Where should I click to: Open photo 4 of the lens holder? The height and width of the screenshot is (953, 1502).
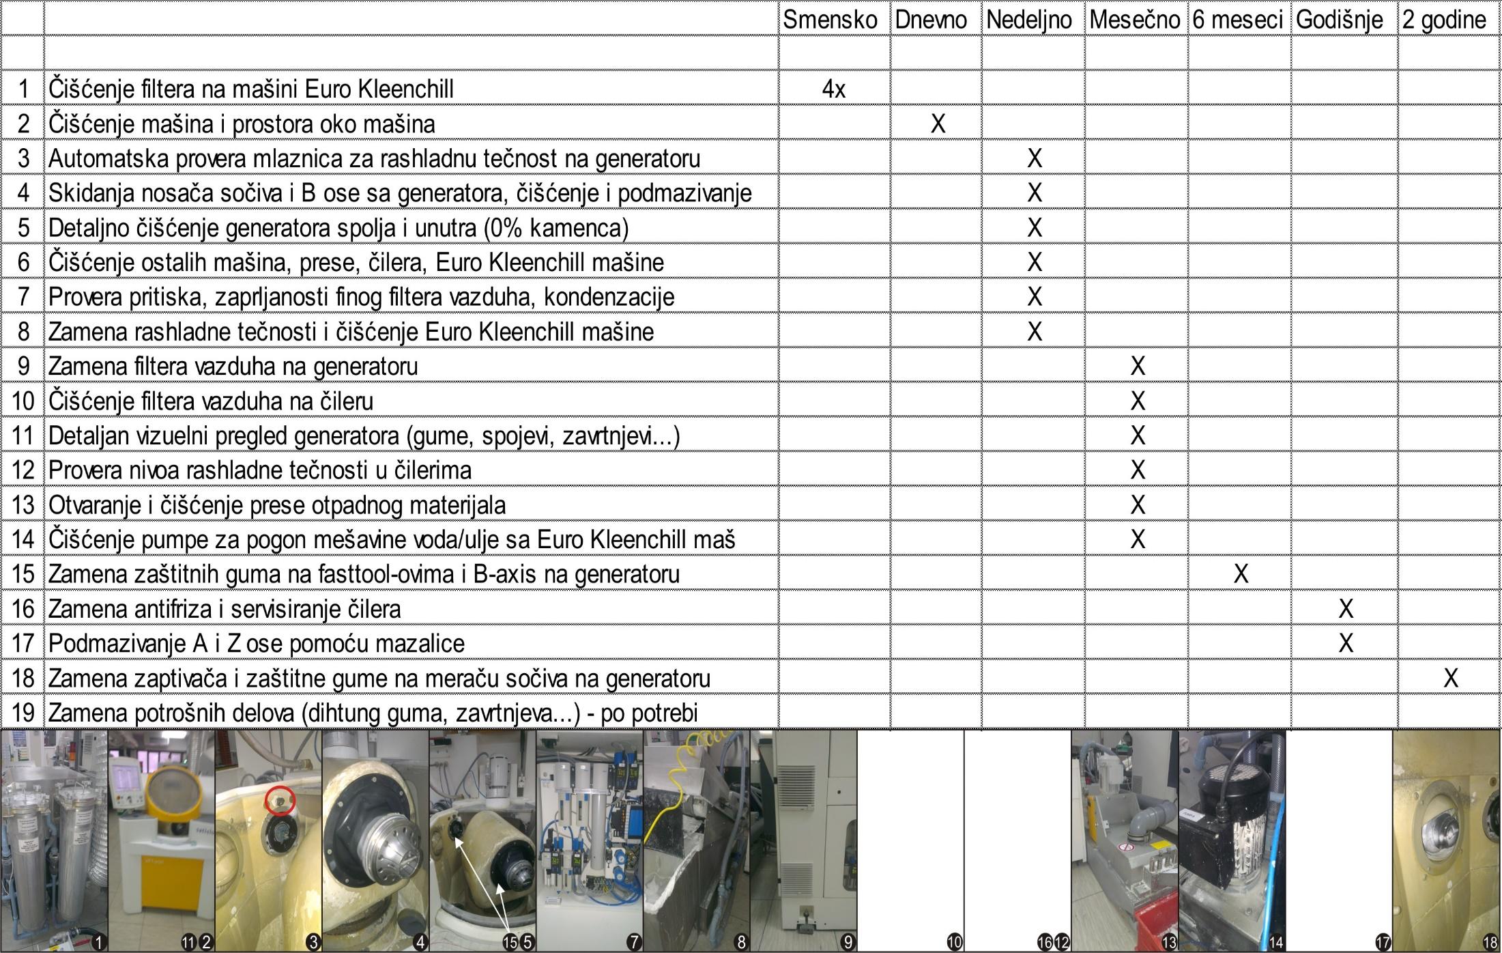pyautogui.click(x=375, y=840)
